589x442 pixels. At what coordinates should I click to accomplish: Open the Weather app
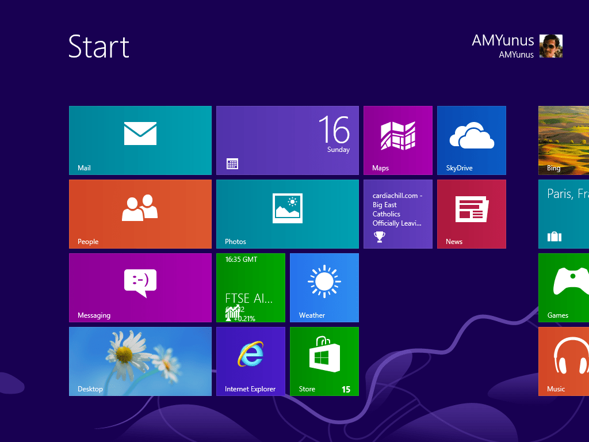(324, 287)
